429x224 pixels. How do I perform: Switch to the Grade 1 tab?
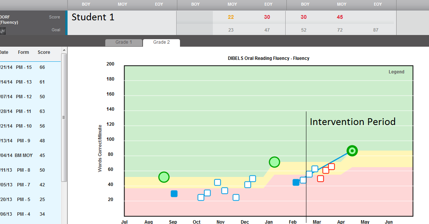123,43
